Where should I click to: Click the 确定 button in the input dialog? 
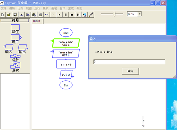130,71
